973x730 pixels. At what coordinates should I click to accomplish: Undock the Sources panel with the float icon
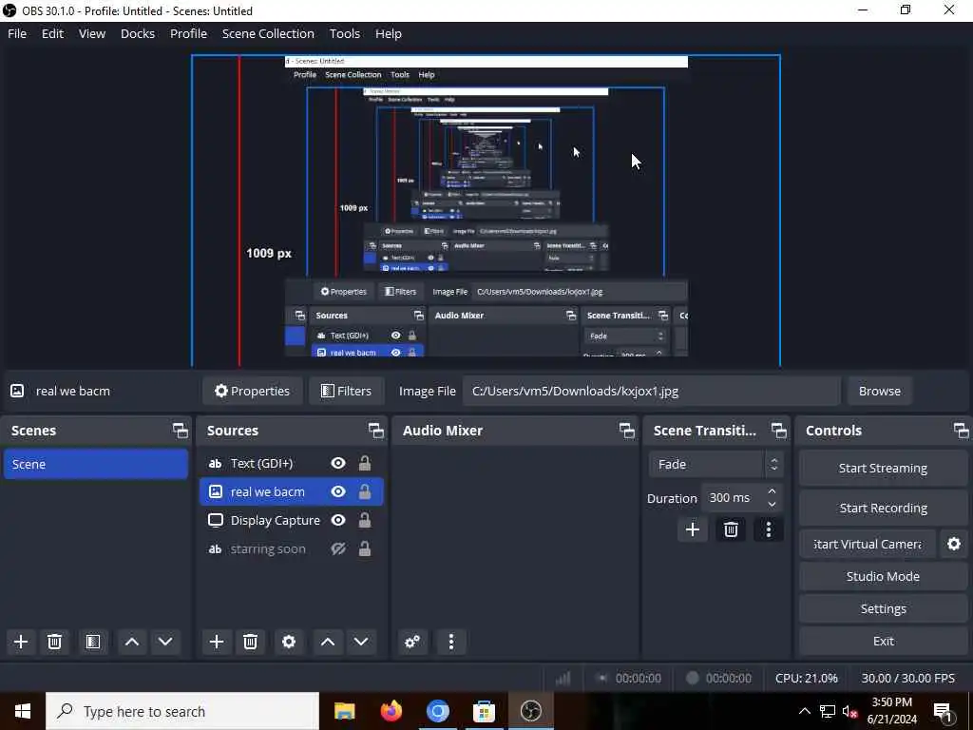[x=376, y=431]
